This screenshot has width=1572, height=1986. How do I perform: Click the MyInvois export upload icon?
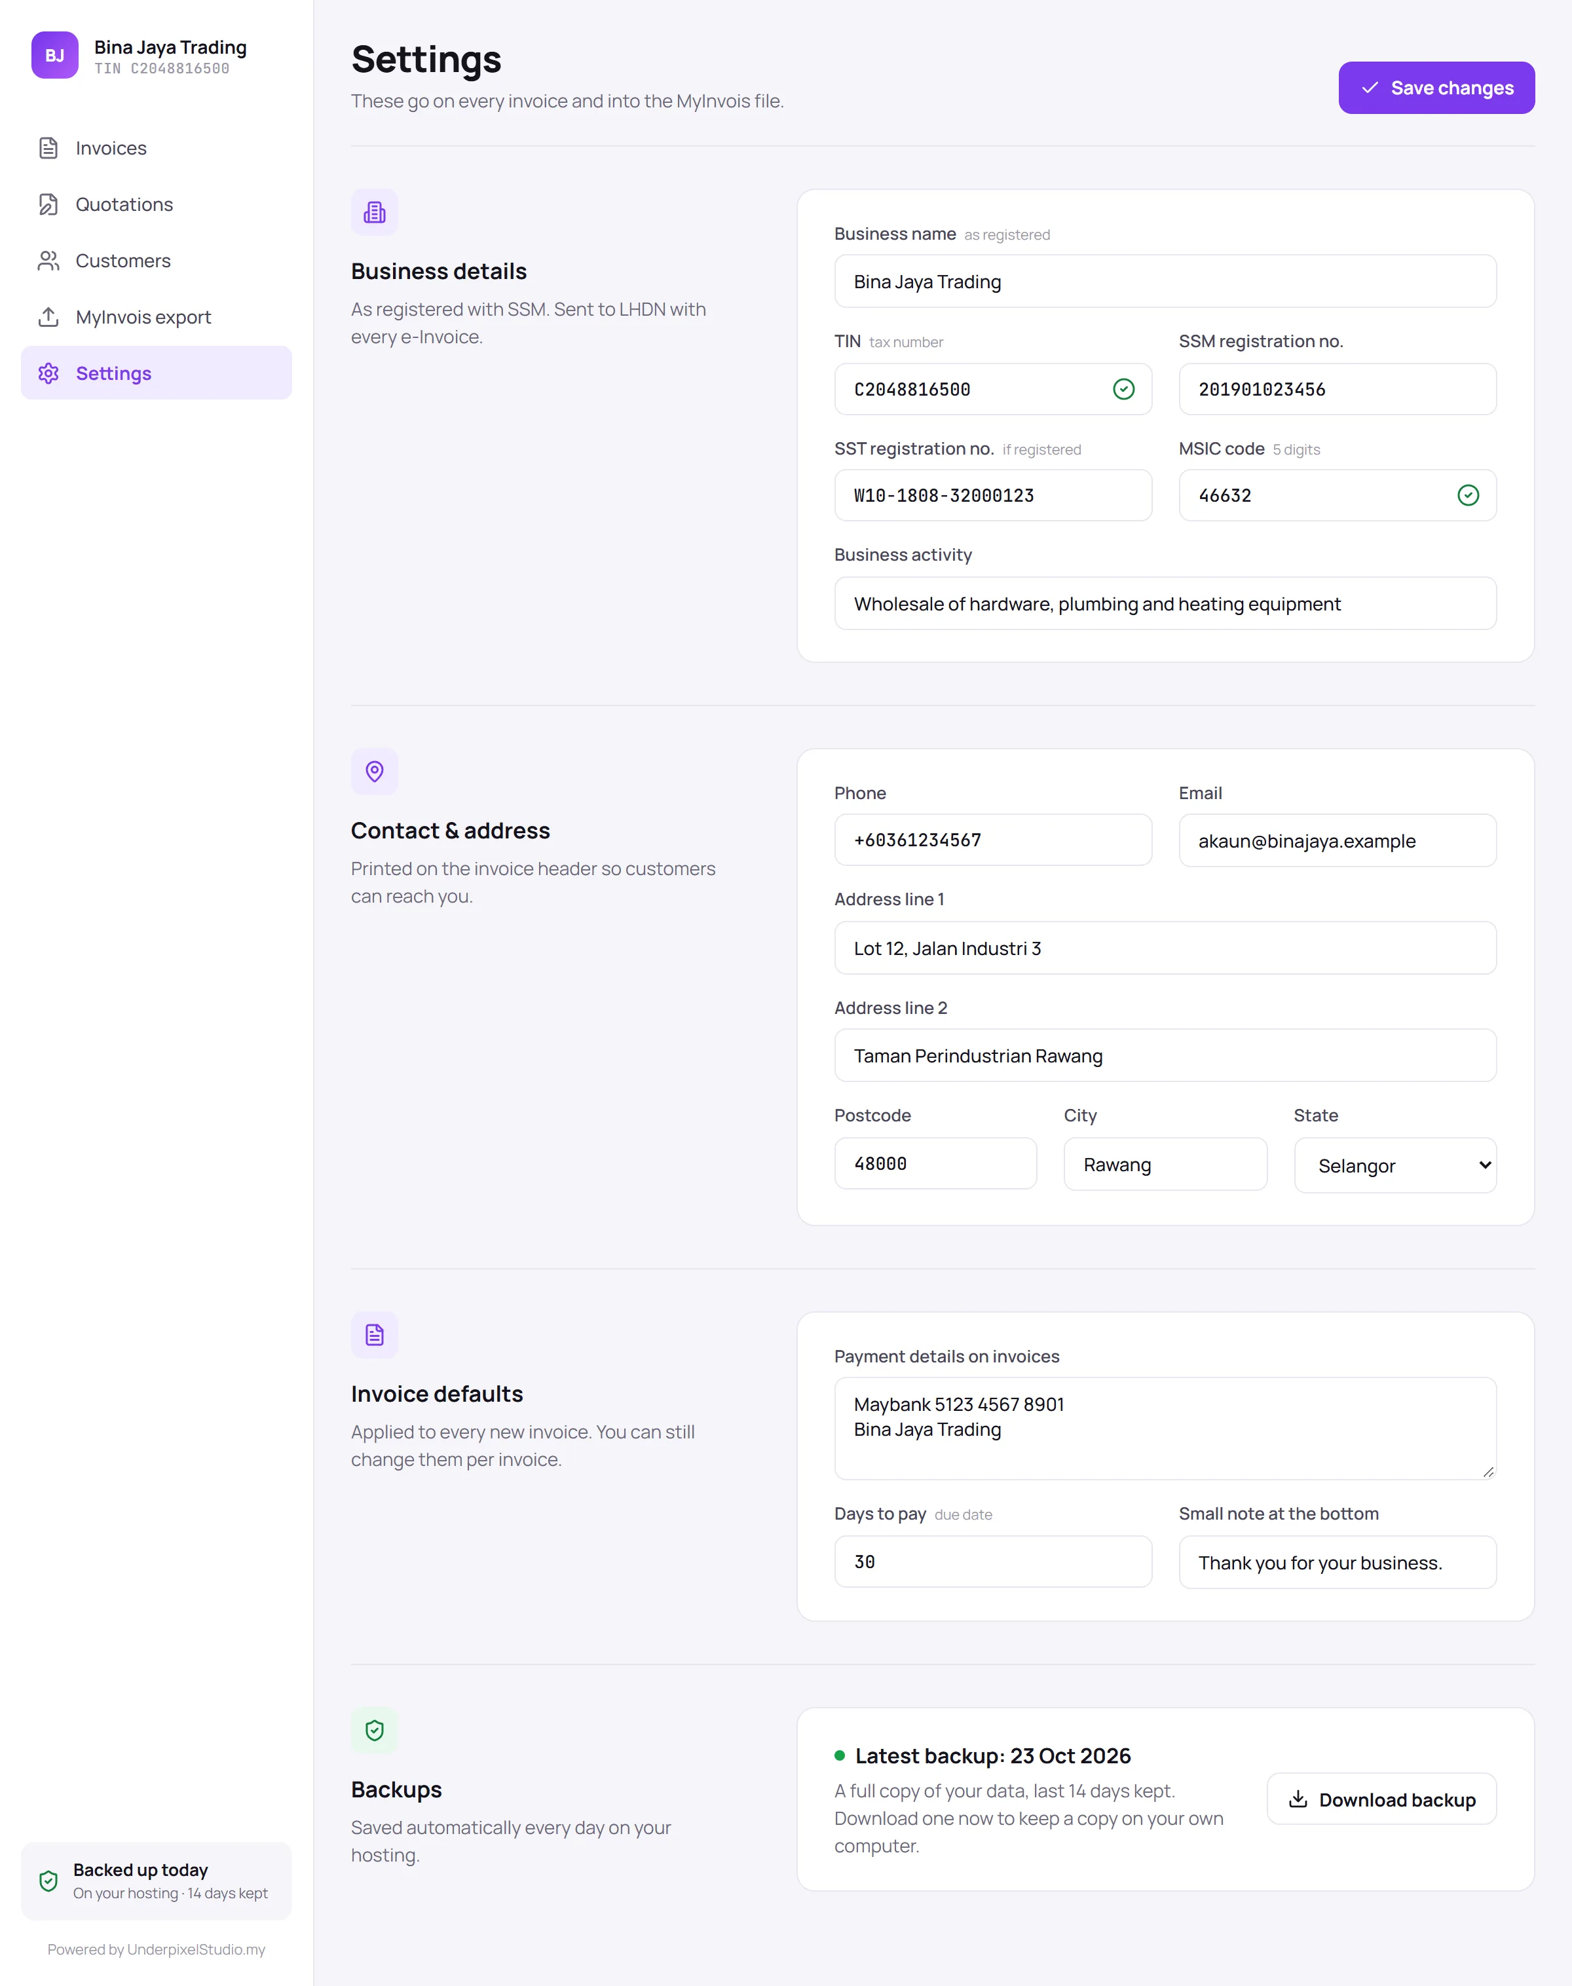pyautogui.click(x=48, y=316)
